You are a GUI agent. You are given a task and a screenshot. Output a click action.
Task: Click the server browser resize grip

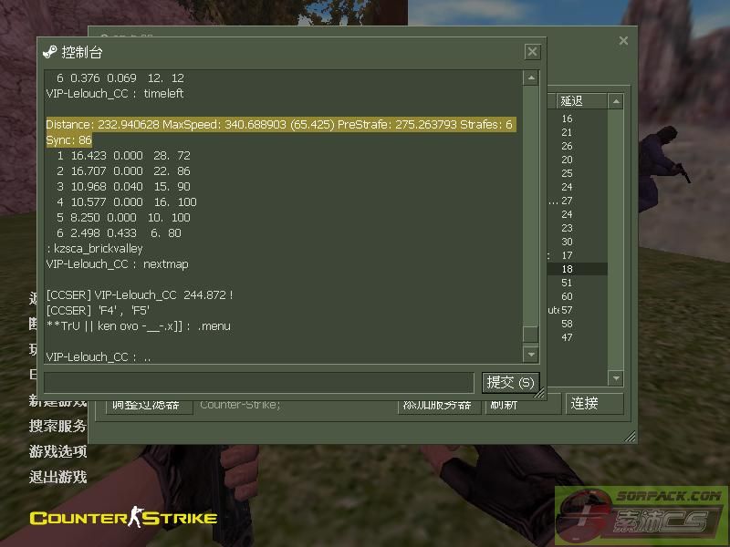pos(630,438)
